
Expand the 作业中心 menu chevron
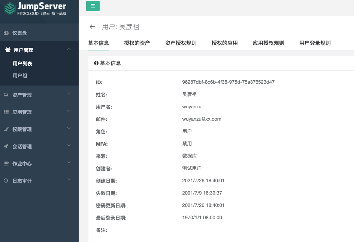pos(69,162)
